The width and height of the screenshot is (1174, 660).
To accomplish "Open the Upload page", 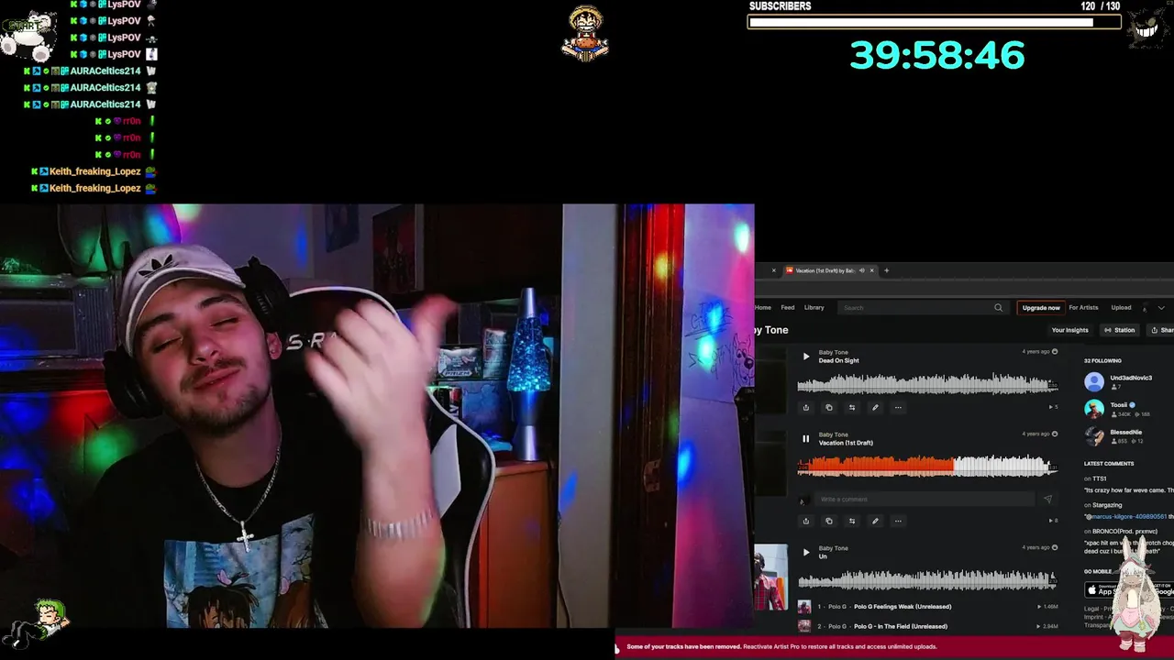I will point(1121,307).
